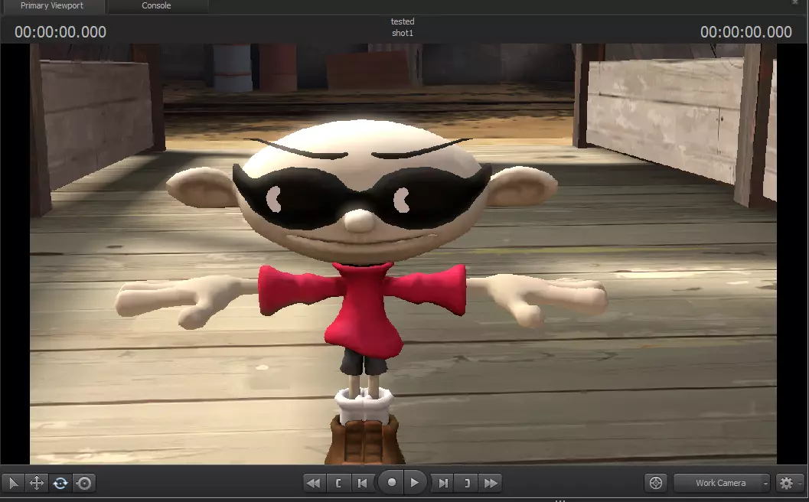This screenshot has width=809, height=502.
Task: Activate the screen-space manipulator tool
Action: tap(84, 484)
